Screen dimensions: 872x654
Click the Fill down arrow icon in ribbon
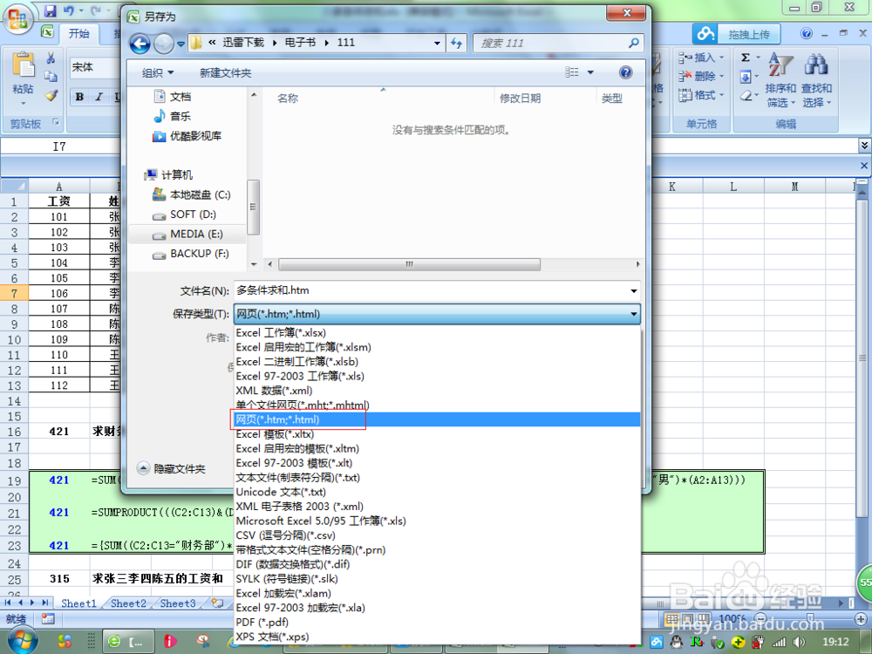(x=746, y=77)
